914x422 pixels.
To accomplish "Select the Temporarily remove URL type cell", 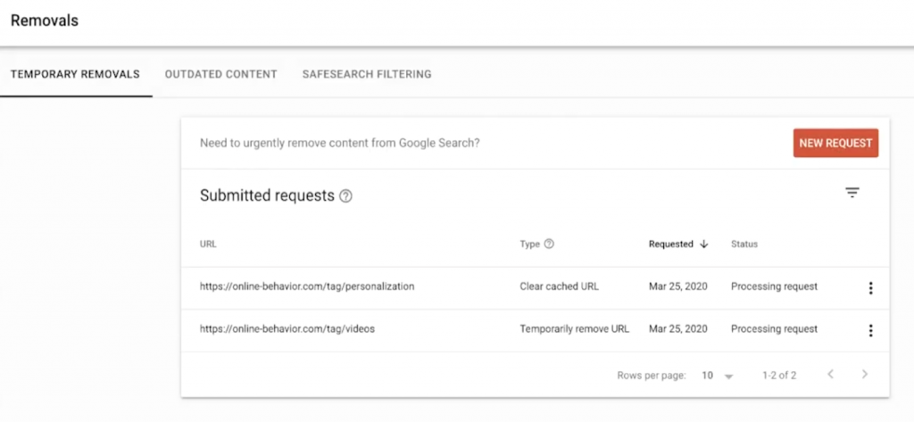I will 574,328.
